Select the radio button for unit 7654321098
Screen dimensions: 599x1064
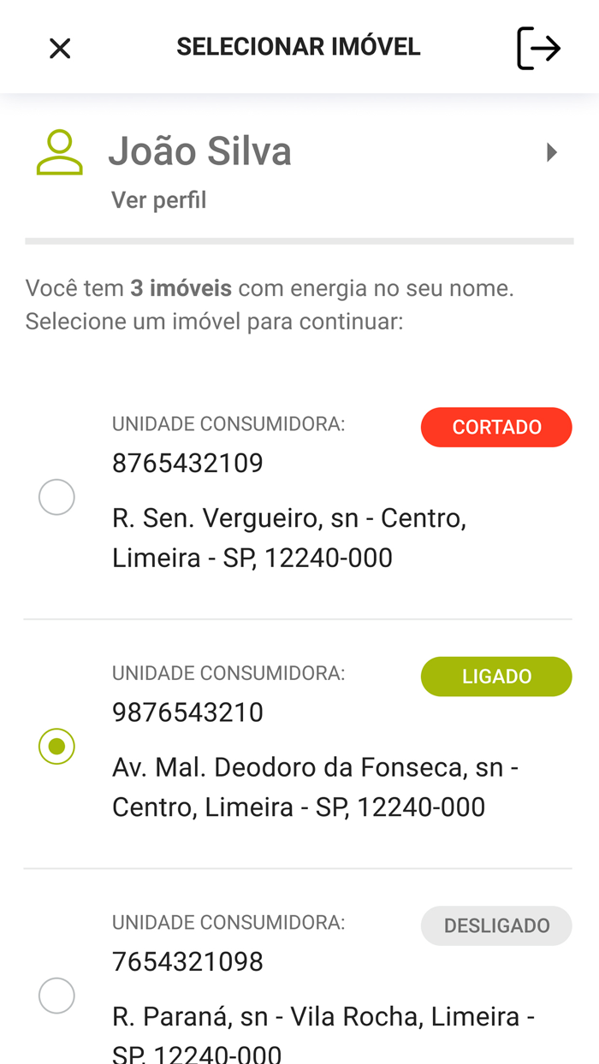[x=56, y=995]
